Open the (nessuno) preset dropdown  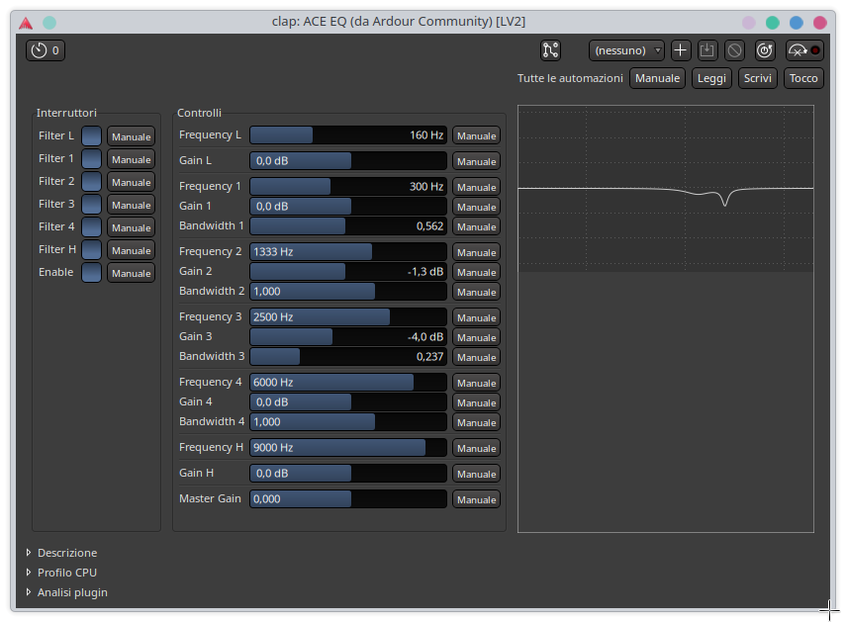[624, 49]
